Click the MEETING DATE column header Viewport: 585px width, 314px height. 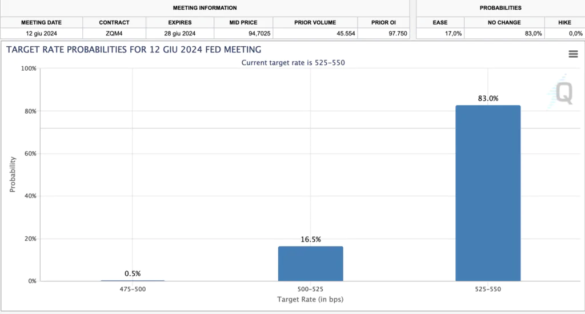coord(41,23)
